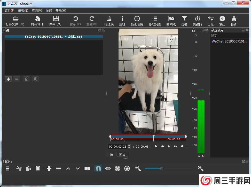The image size is (251, 187).
Task: Expand the 打开其他 dropdown arrow
Action: (x=45, y=25)
